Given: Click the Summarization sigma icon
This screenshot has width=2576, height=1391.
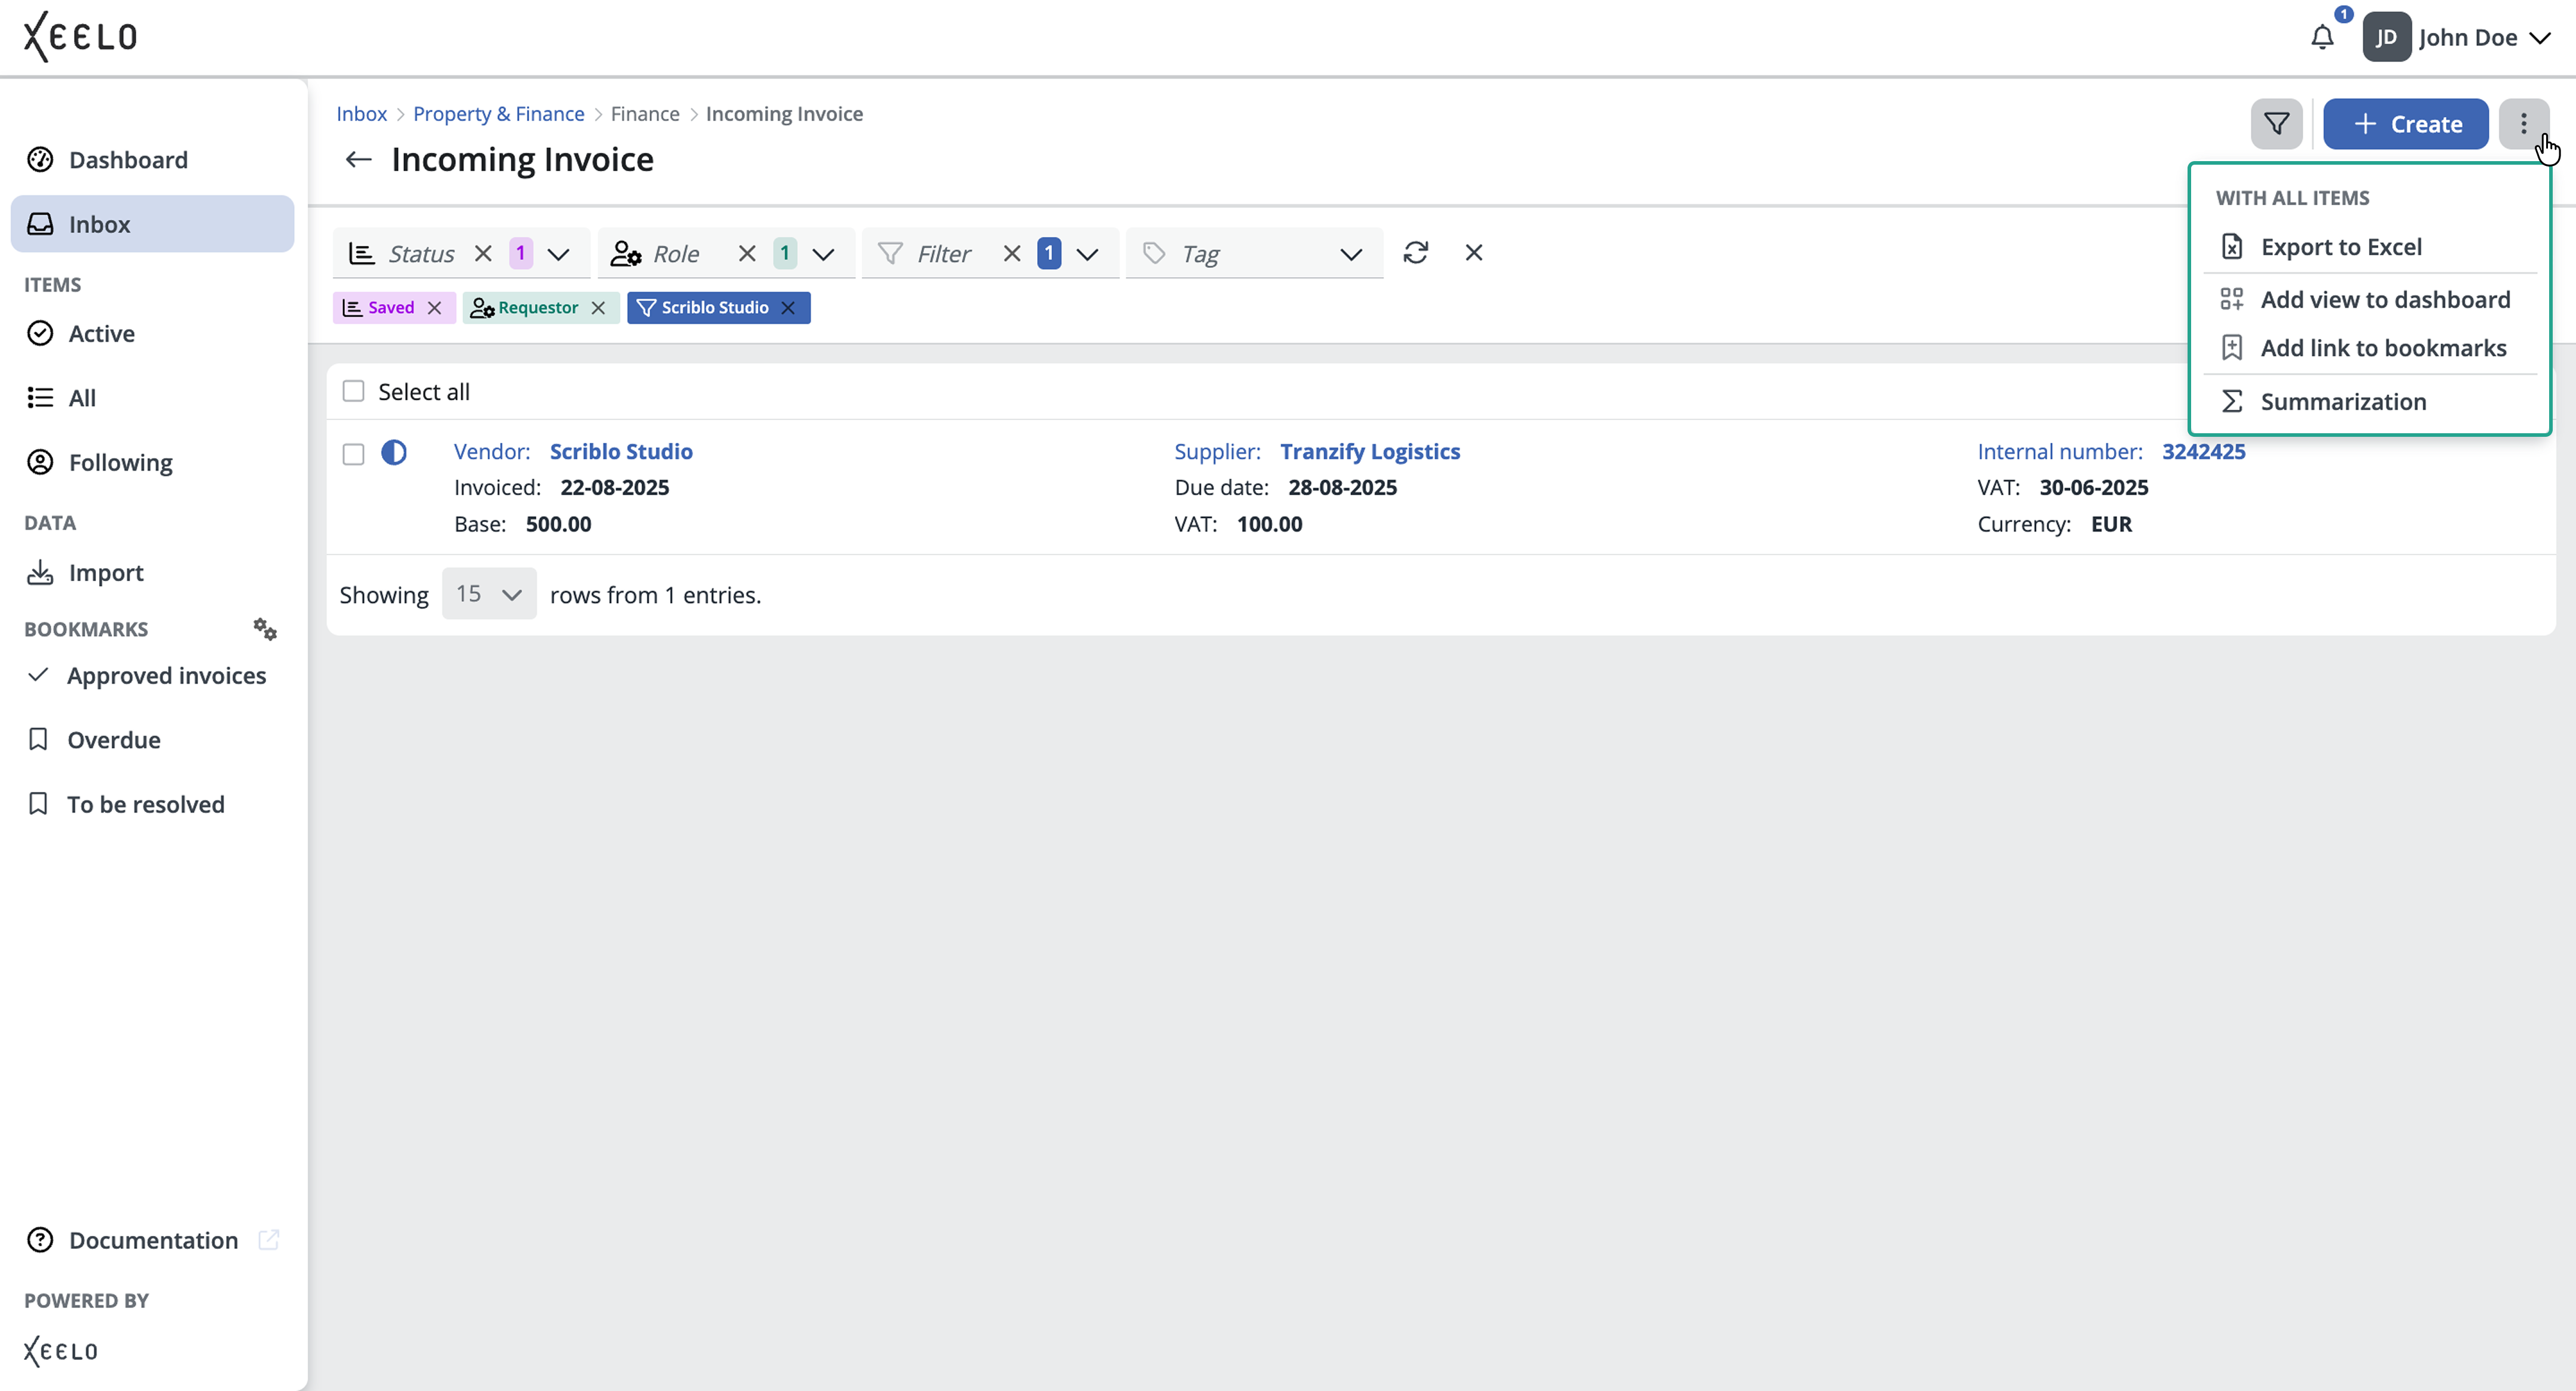Looking at the screenshot, I should 2232,401.
